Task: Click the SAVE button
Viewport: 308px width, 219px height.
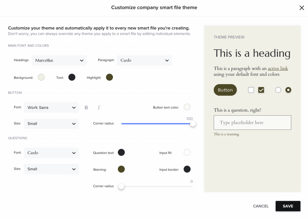Action: 288,206
